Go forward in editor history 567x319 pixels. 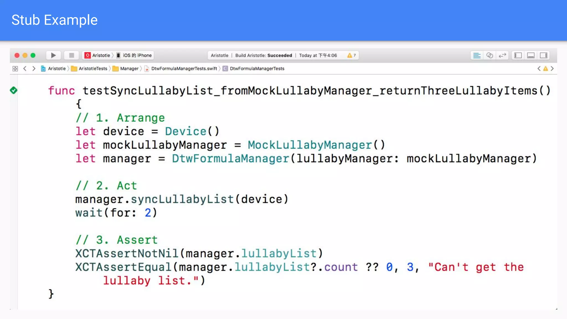coord(34,69)
